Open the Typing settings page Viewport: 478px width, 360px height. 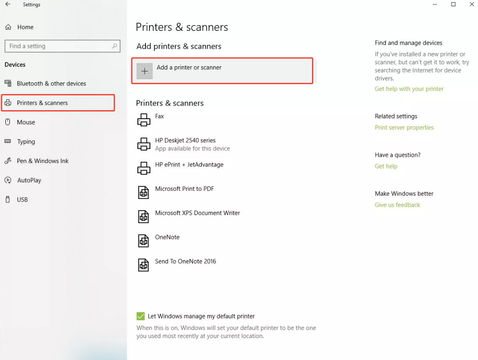tap(26, 141)
